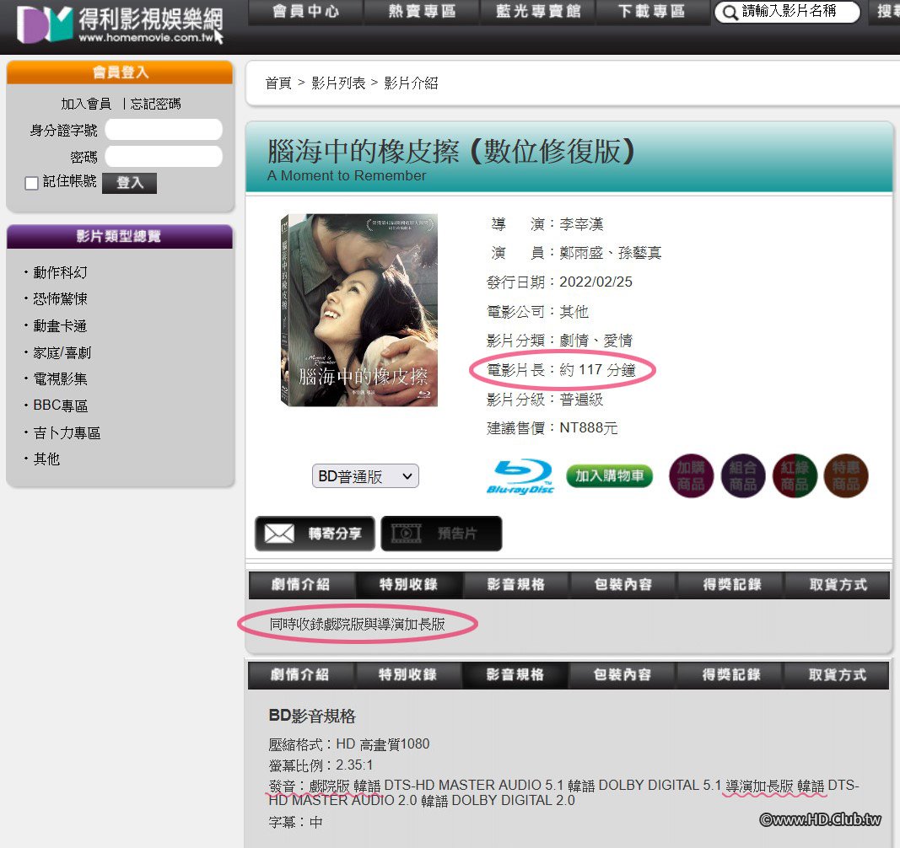
Task: Click the 導演：李宰漢 text
Action: click(546, 224)
